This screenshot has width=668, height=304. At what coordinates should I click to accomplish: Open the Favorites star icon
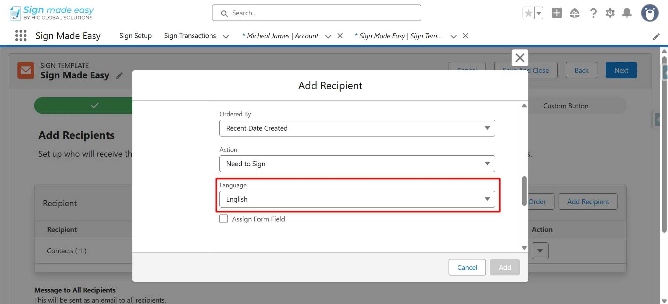528,13
